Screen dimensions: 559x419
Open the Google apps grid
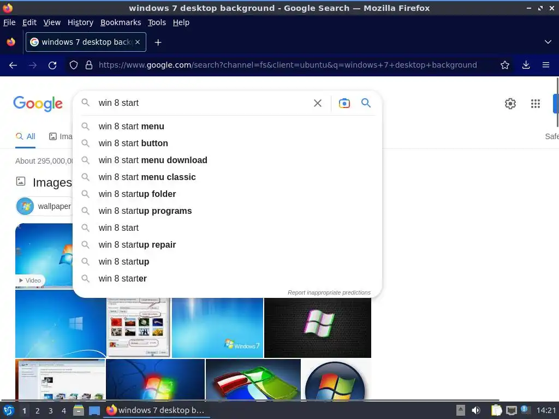tap(536, 103)
